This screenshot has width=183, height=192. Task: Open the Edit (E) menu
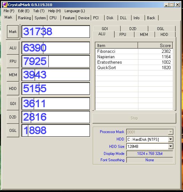[x=23, y=11]
